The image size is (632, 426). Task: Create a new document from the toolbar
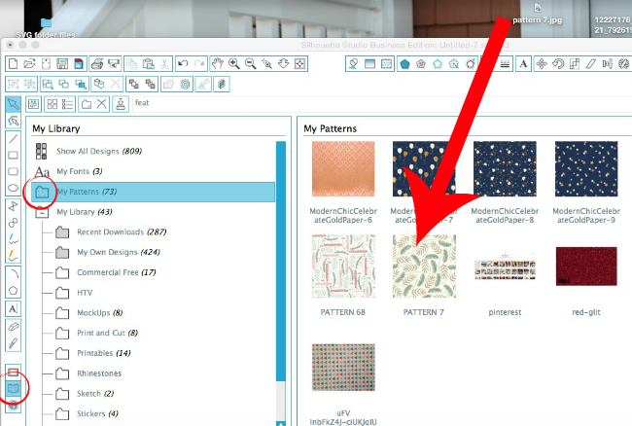(x=14, y=63)
